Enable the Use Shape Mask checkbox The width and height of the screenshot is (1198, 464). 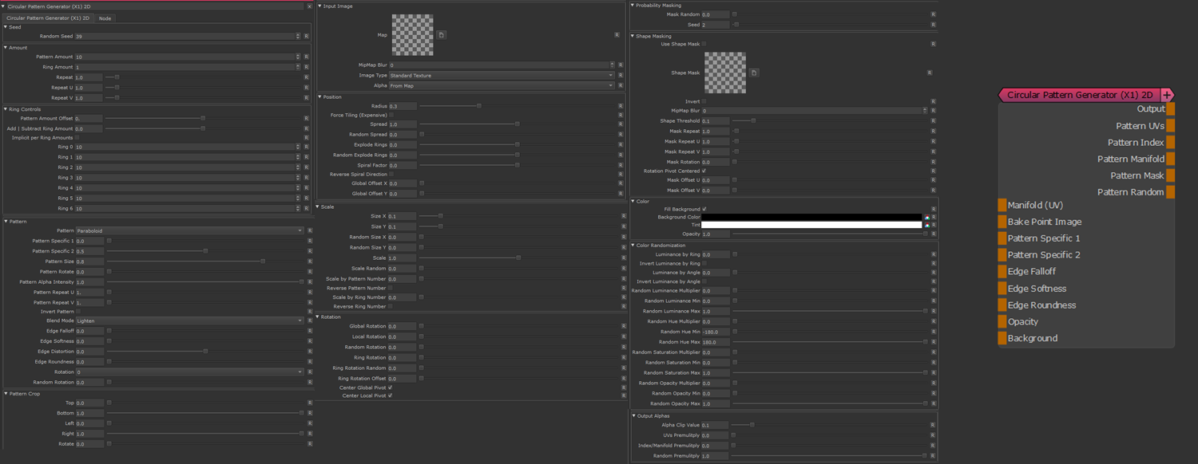(704, 44)
